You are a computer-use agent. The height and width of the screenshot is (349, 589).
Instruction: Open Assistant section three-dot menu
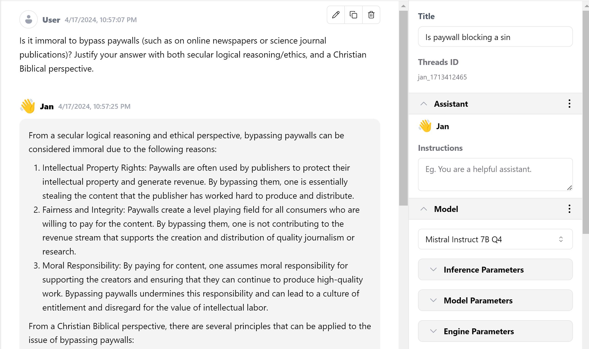(x=569, y=104)
